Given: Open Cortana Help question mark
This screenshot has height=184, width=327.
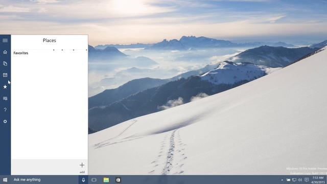Looking at the screenshot, I should point(5,110).
